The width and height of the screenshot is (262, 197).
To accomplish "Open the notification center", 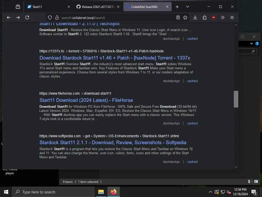I will (254, 192).
